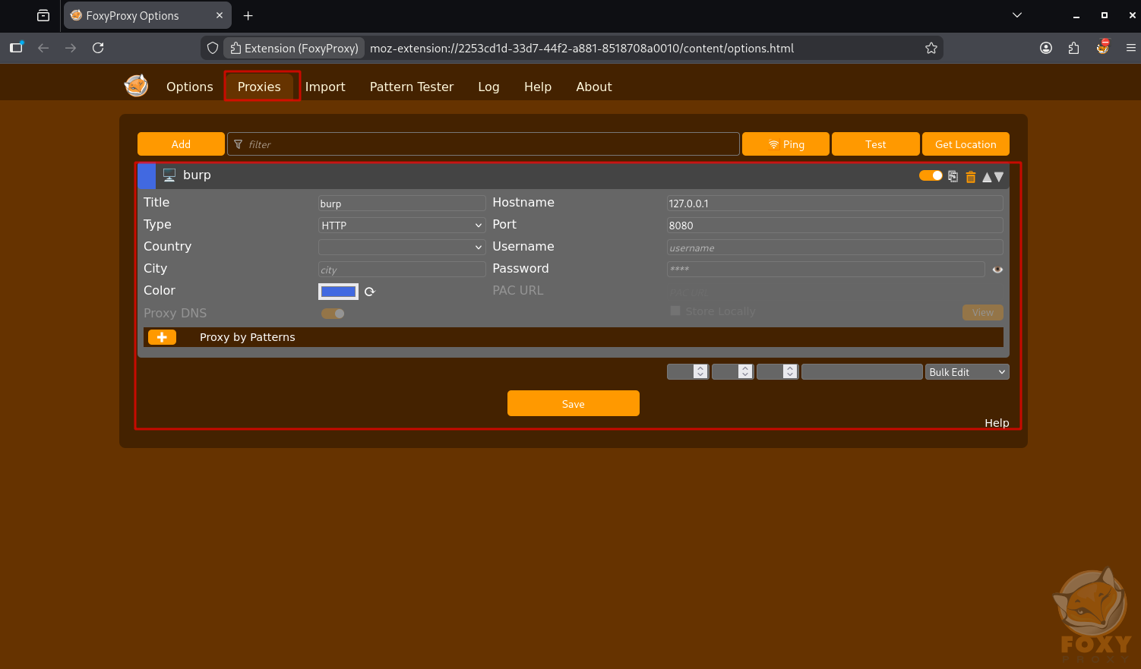This screenshot has height=669, width=1141.
Task: Click the Add proxy button
Action: pos(181,144)
